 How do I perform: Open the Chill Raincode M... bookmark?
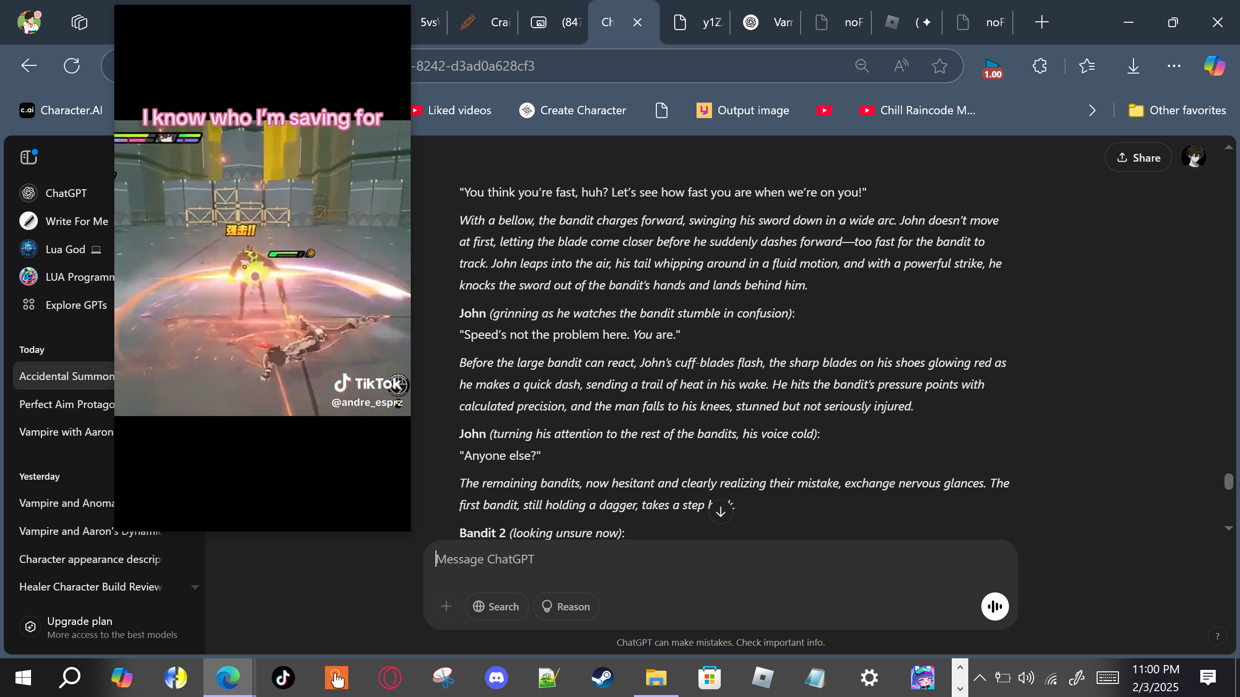coord(917,110)
